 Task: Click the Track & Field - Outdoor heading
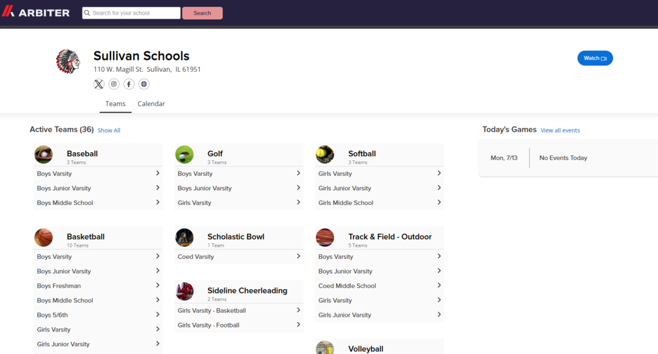[x=390, y=236]
